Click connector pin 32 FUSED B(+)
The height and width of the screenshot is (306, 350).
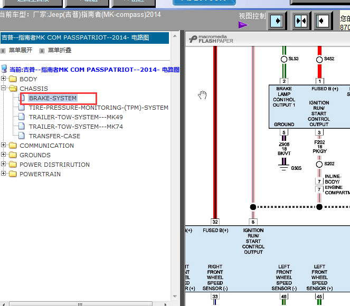(x=215, y=222)
